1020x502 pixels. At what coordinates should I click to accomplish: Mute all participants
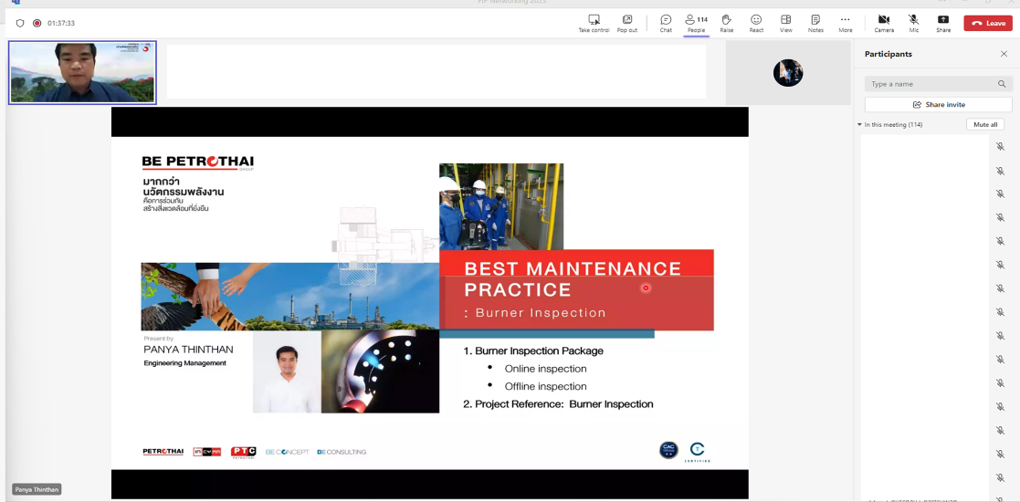click(985, 124)
